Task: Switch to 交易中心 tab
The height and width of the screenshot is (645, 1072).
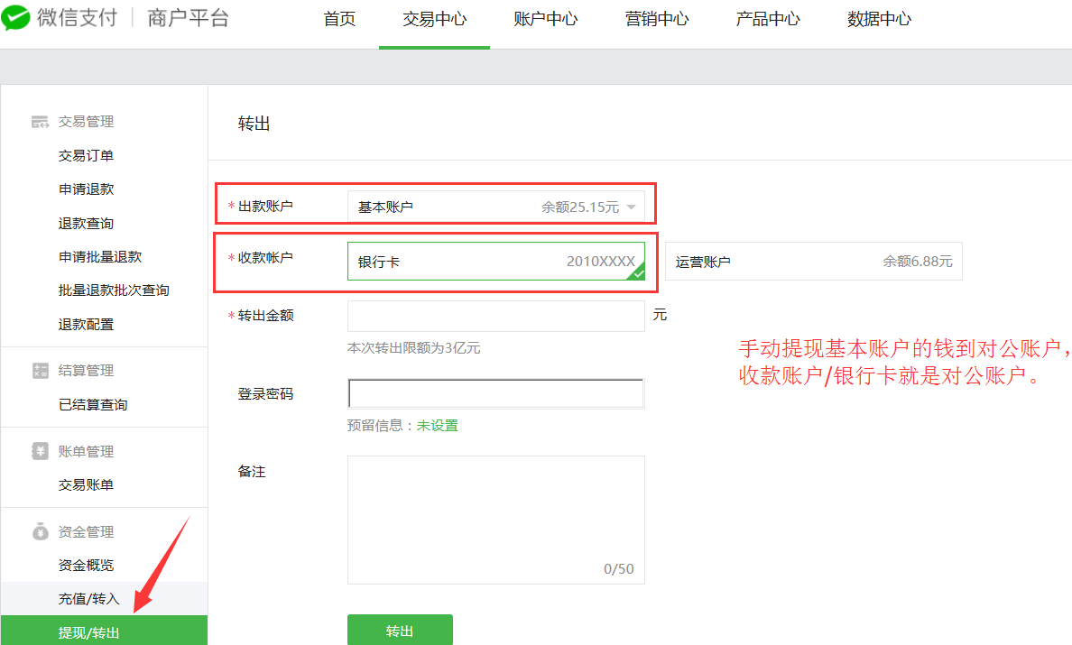Action: 435,19
